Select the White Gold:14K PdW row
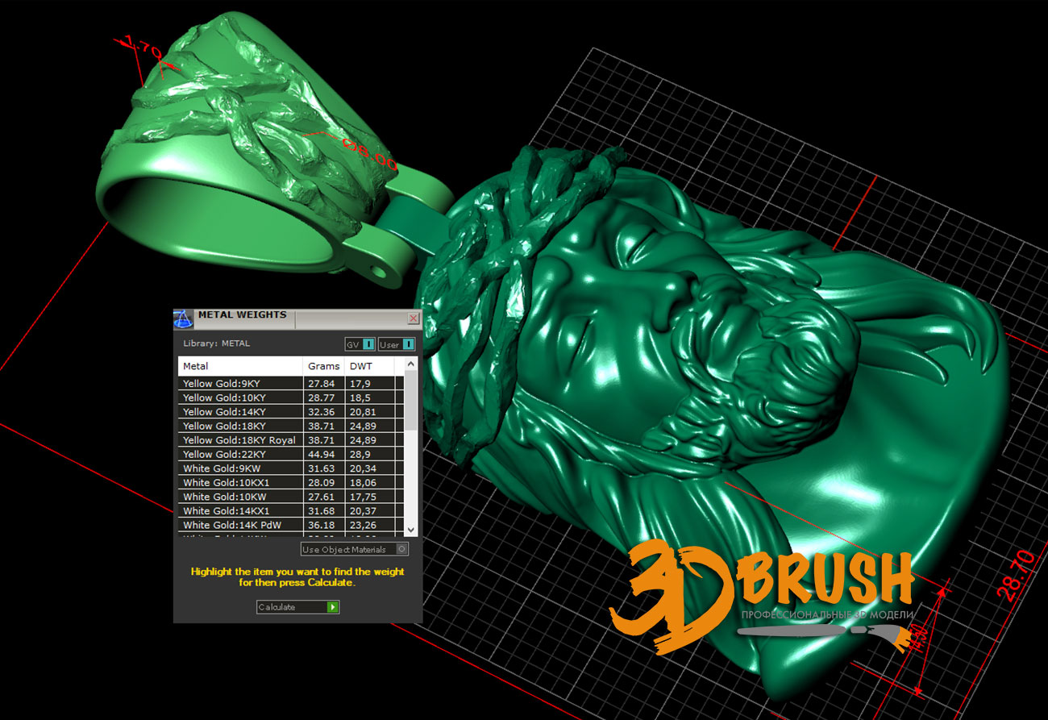This screenshot has height=720, width=1048. click(291, 525)
